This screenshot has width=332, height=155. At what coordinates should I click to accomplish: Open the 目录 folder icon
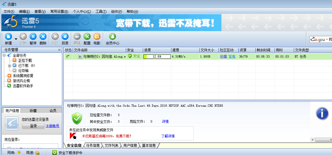pos(65,37)
